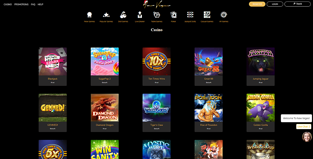The height and width of the screenshot is (159, 313).
Task: Open the Popular Games star icon
Action: tap(106, 15)
